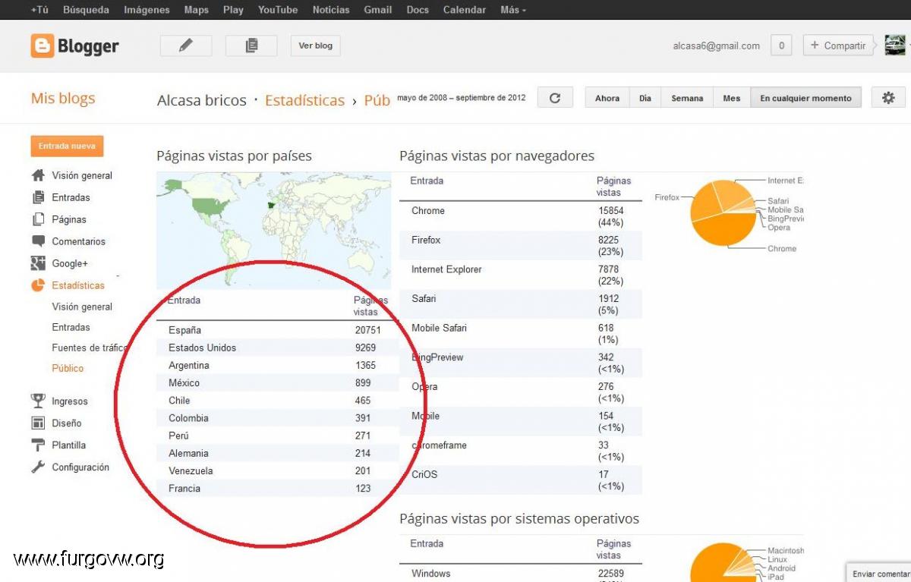Open the Más dropdown in top bar
Screen dimensions: 911x582
click(x=513, y=10)
